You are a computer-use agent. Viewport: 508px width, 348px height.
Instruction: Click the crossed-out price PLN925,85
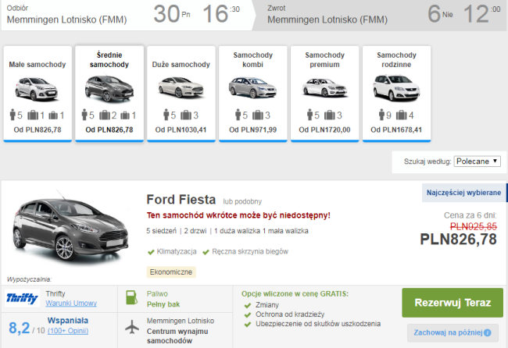click(474, 226)
